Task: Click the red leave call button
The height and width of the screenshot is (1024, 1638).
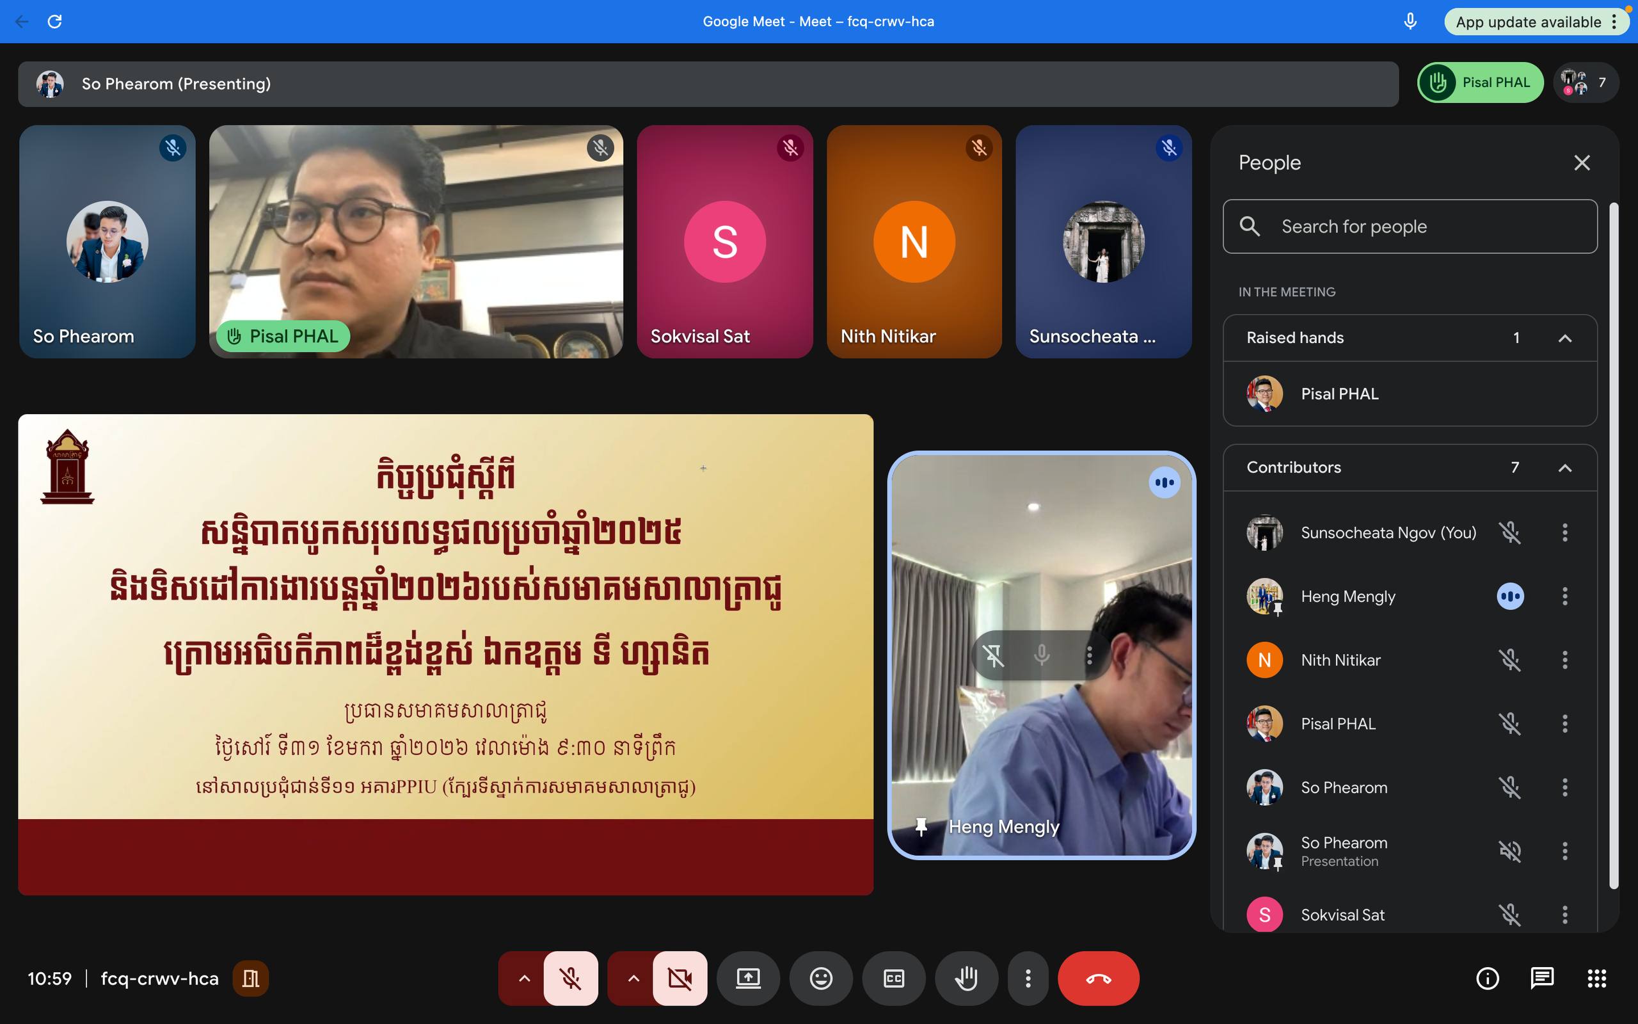Action: pyautogui.click(x=1098, y=978)
